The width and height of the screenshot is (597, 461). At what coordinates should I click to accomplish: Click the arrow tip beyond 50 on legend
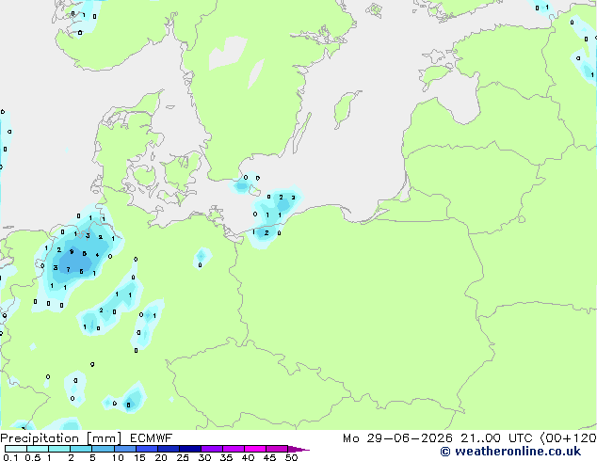(298, 449)
